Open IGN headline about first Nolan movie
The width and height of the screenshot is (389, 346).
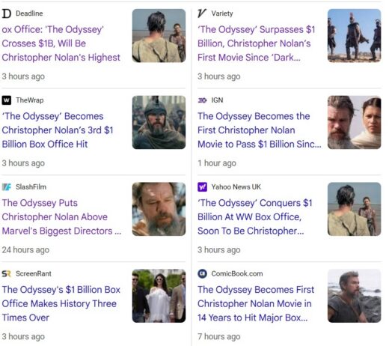click(x=260, y=130)
